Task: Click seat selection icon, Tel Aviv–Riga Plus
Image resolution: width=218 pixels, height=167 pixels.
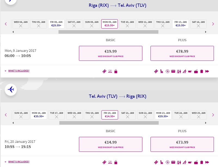Action: pos(162,162)
